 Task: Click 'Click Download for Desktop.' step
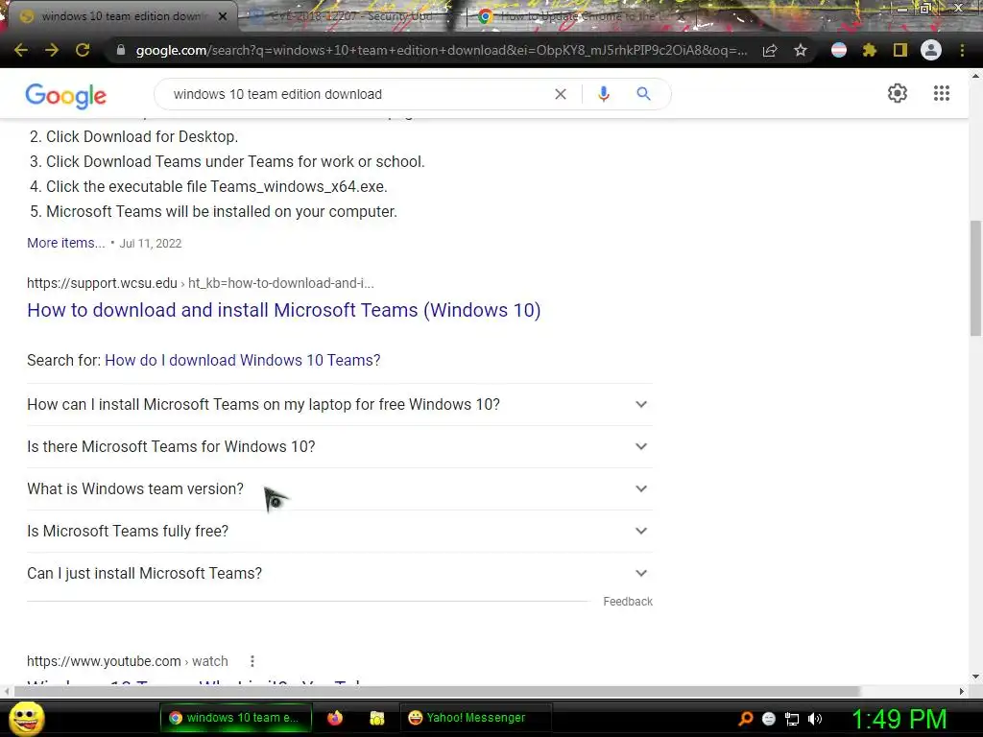(142, 136)
